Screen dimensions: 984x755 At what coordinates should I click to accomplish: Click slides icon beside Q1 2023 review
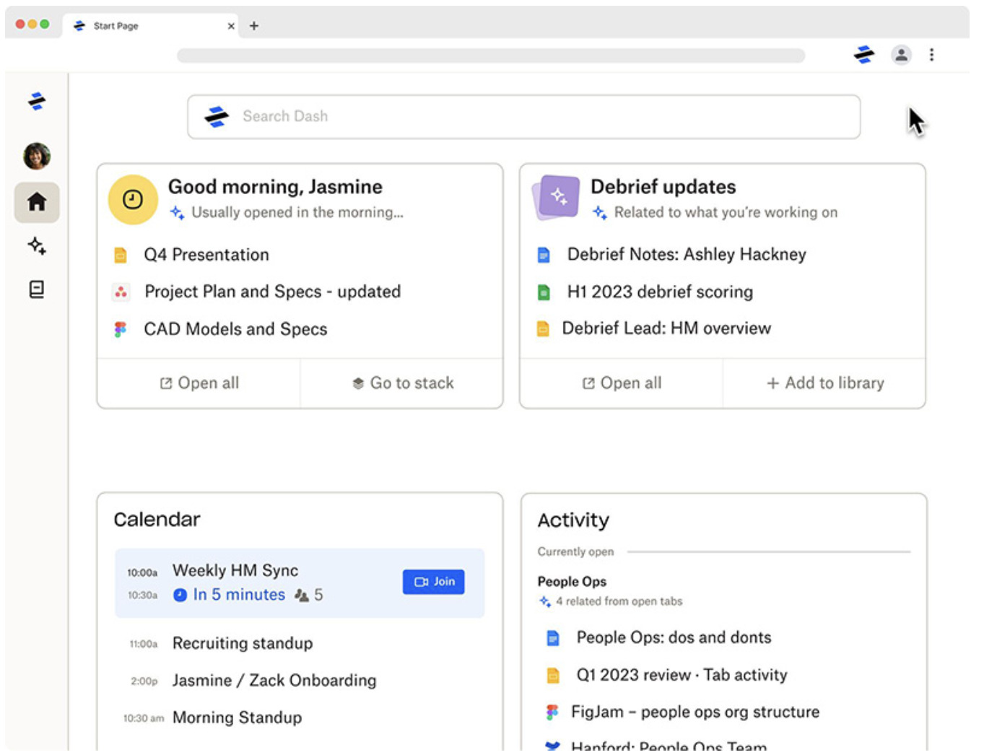[553, 676]
